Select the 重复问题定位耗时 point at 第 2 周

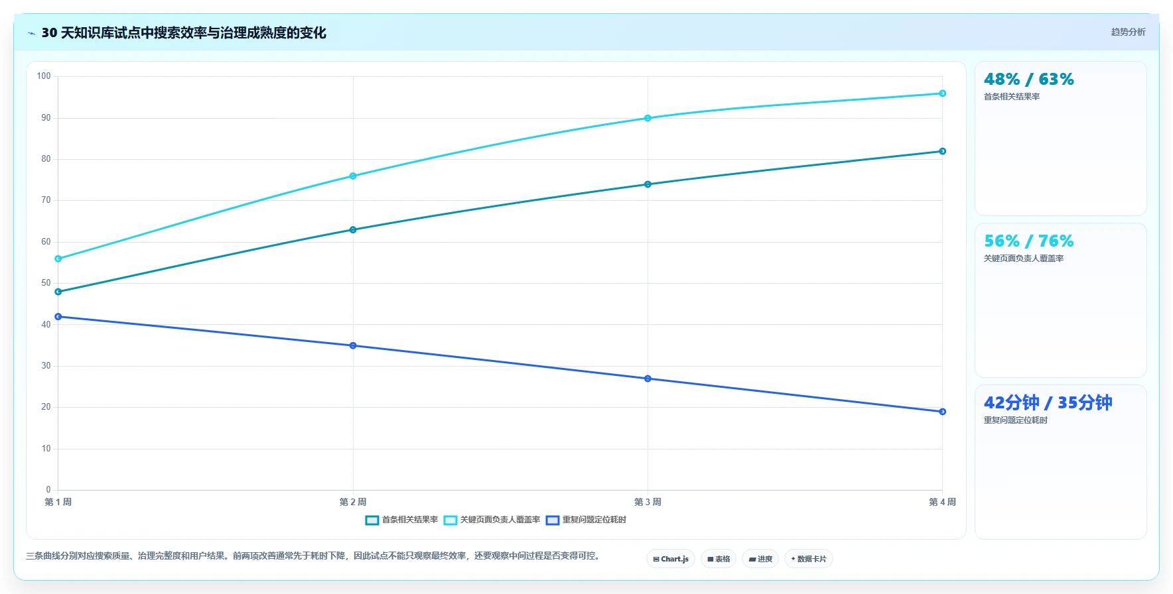point(353,345)
